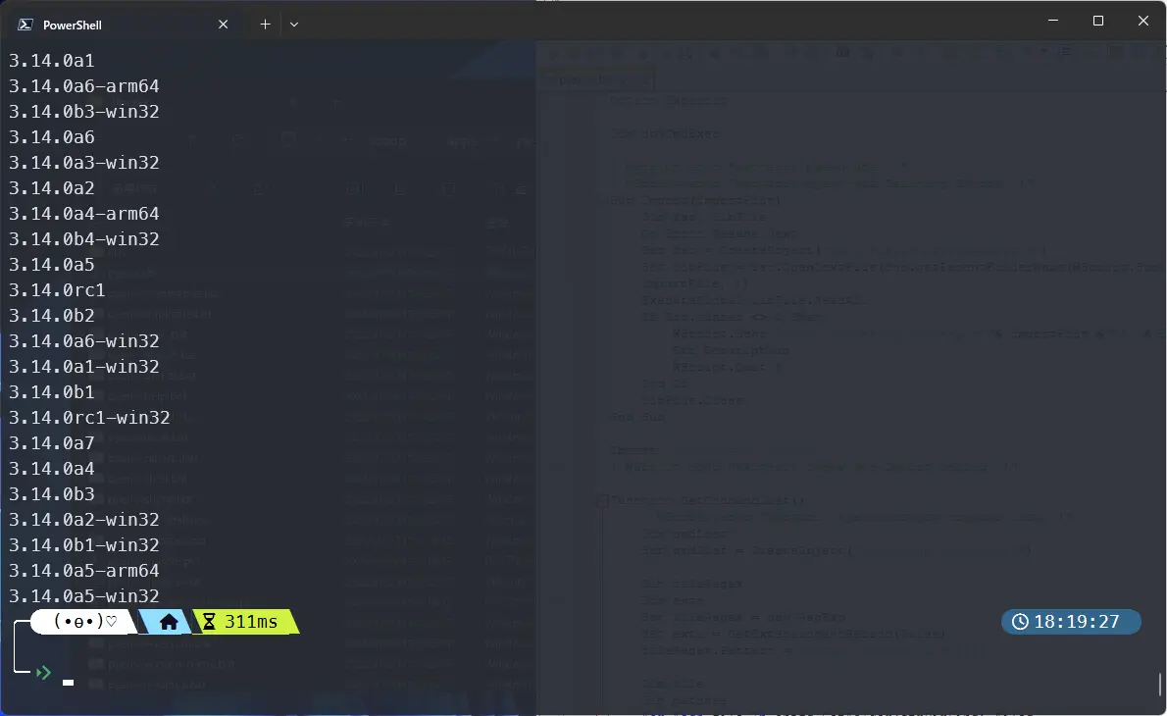
Task: Click the line reading only 3.14.0rc1
Action: tap(57, 289)
